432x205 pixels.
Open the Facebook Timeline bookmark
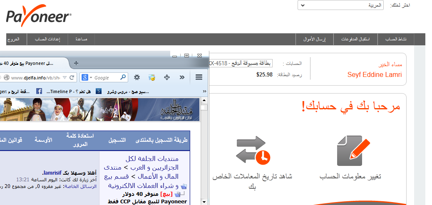coord(39,91)
